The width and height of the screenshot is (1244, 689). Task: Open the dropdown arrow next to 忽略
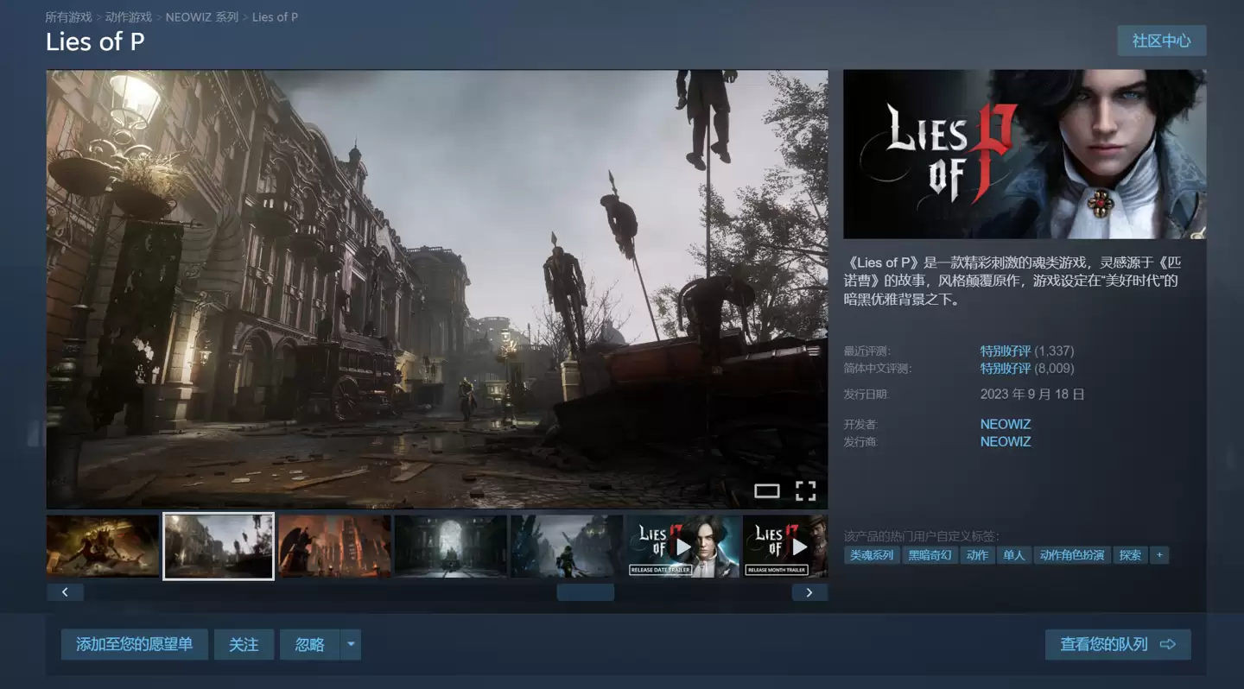point(351,644)
